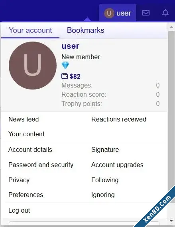
Task: Open the envelope messages icon
Action: [x=146, y=13]
